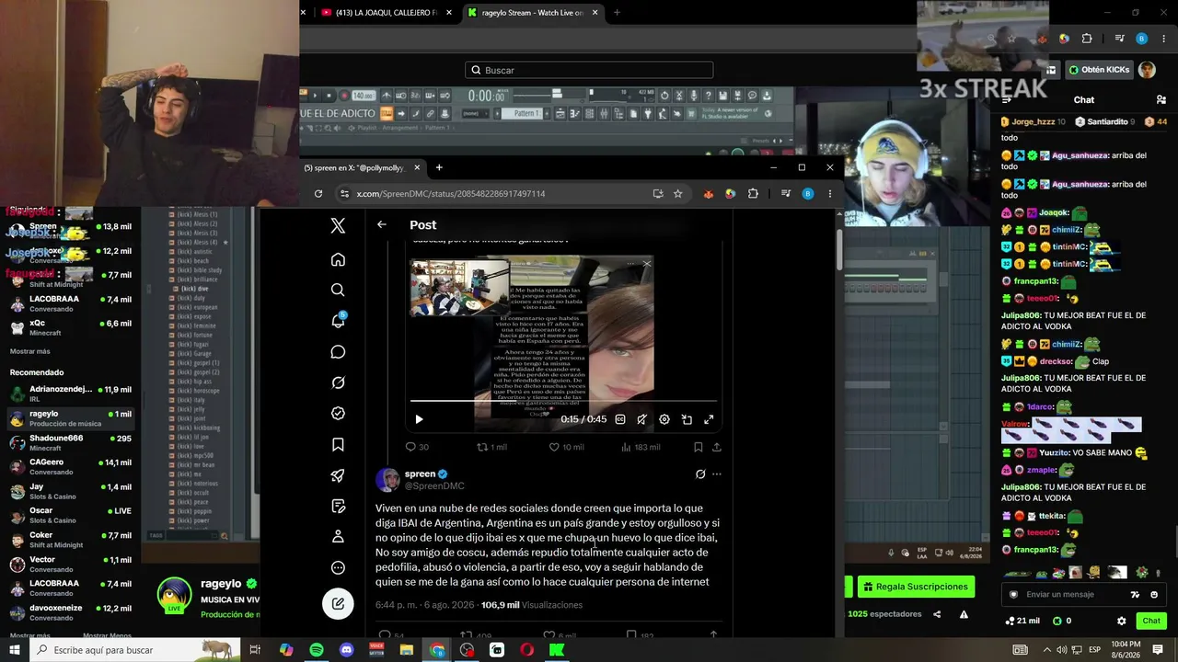Open Spotify from the taskbar

[x=316, y=650]
